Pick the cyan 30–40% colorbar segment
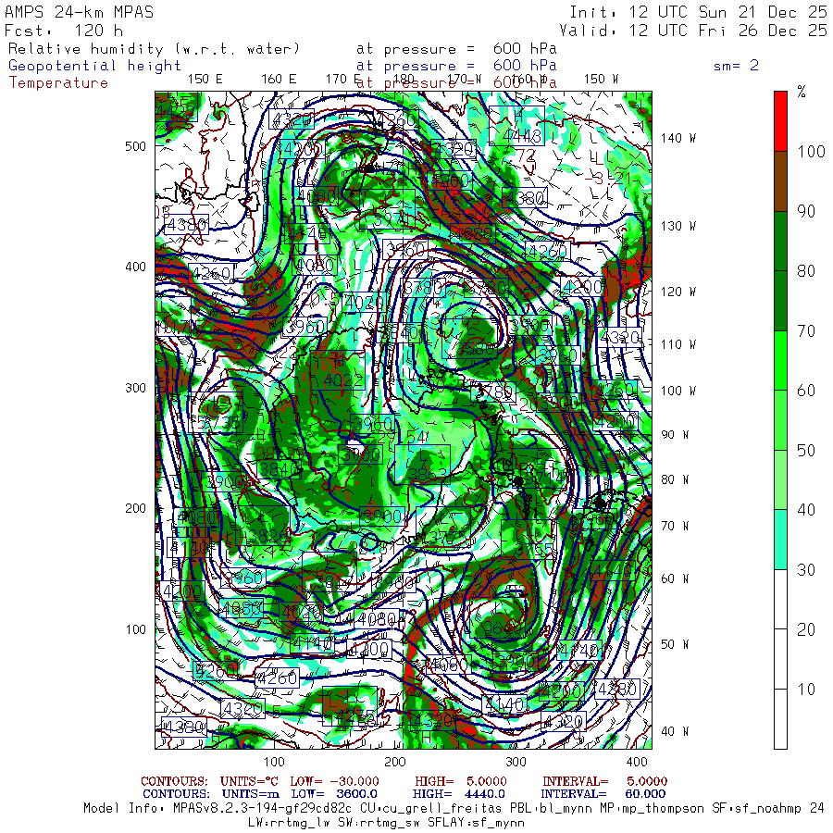833x833 pixels. (782, 539)
